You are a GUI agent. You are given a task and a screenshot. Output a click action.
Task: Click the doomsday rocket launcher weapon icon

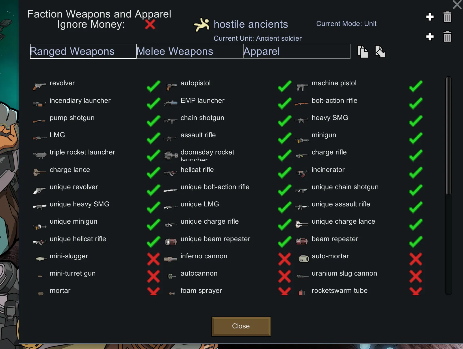pos(170,155)
